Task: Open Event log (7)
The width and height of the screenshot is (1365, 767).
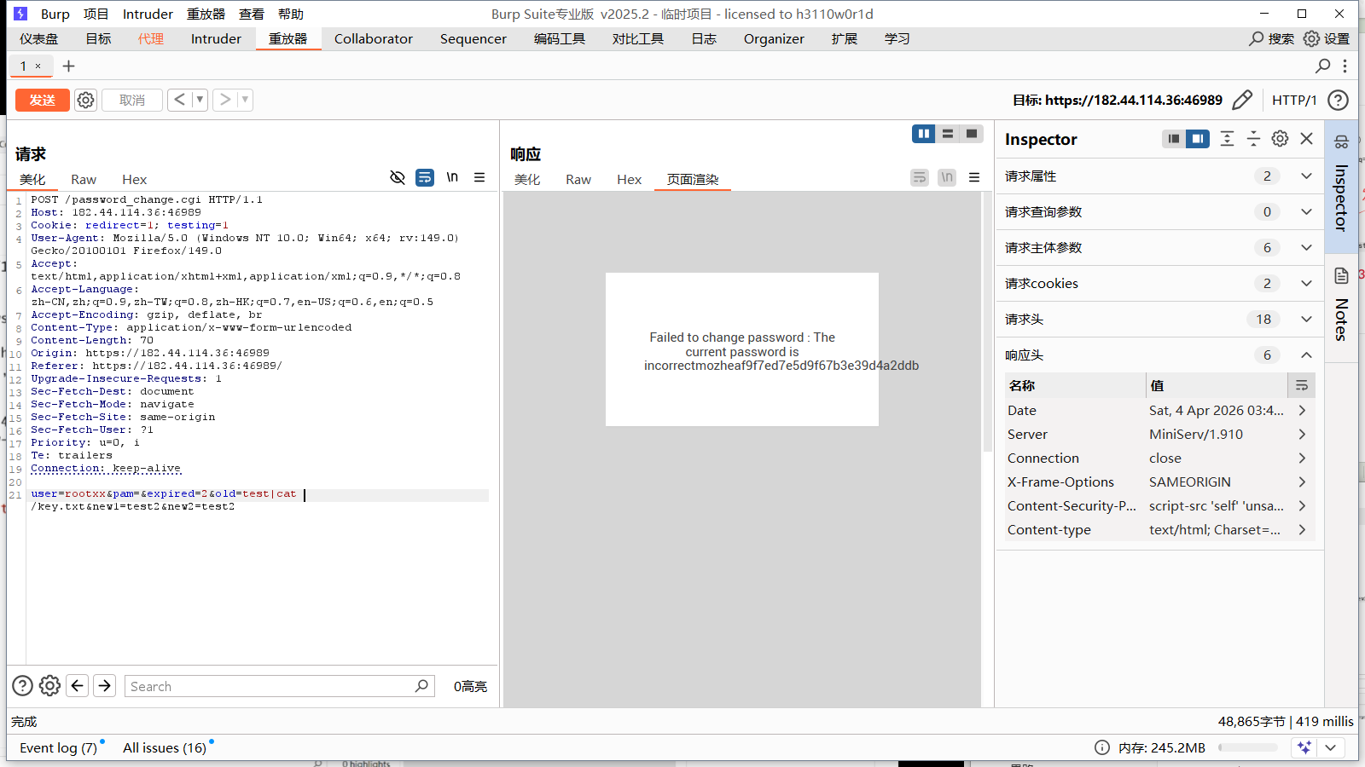Action: point(58,747)
